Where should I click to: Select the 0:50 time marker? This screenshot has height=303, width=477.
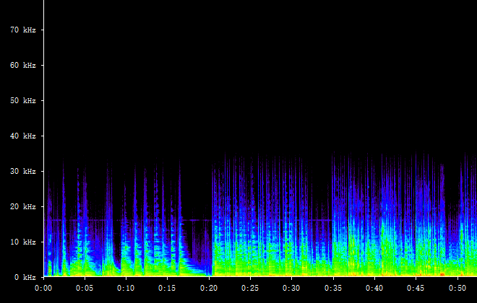[x=456, y=288]
